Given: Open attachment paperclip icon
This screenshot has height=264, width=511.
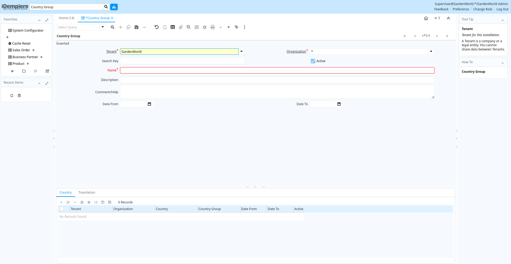Looking at the screenshot, I should tap(181, 27).
